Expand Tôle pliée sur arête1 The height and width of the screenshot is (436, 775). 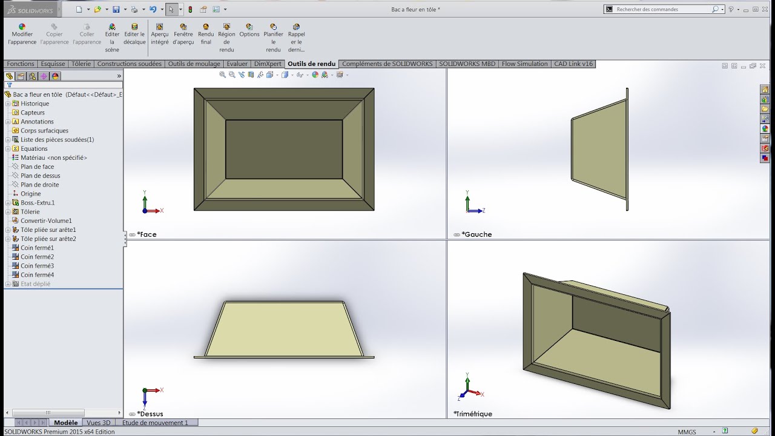pos(8,230)
